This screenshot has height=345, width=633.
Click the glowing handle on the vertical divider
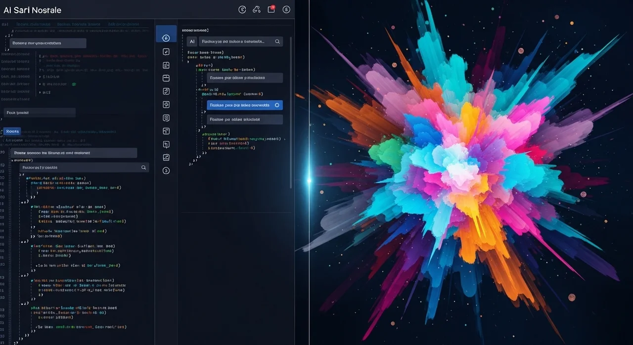point(309,180)
